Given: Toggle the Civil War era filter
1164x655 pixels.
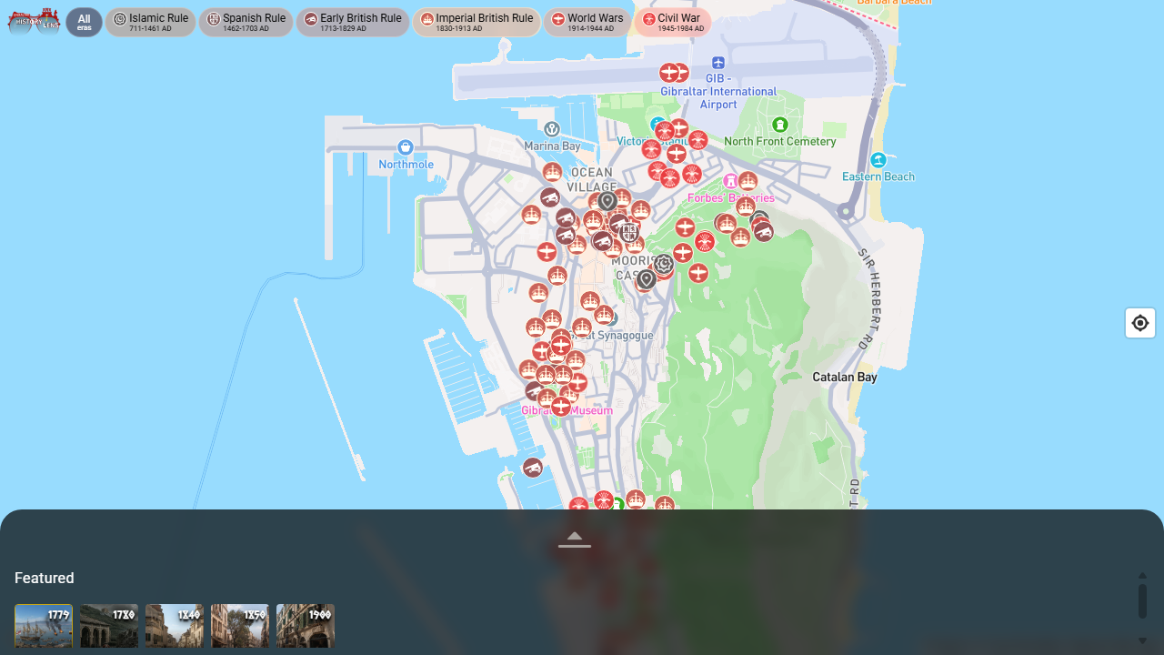Looking at the screenshot, I should [x=672, y=22].
